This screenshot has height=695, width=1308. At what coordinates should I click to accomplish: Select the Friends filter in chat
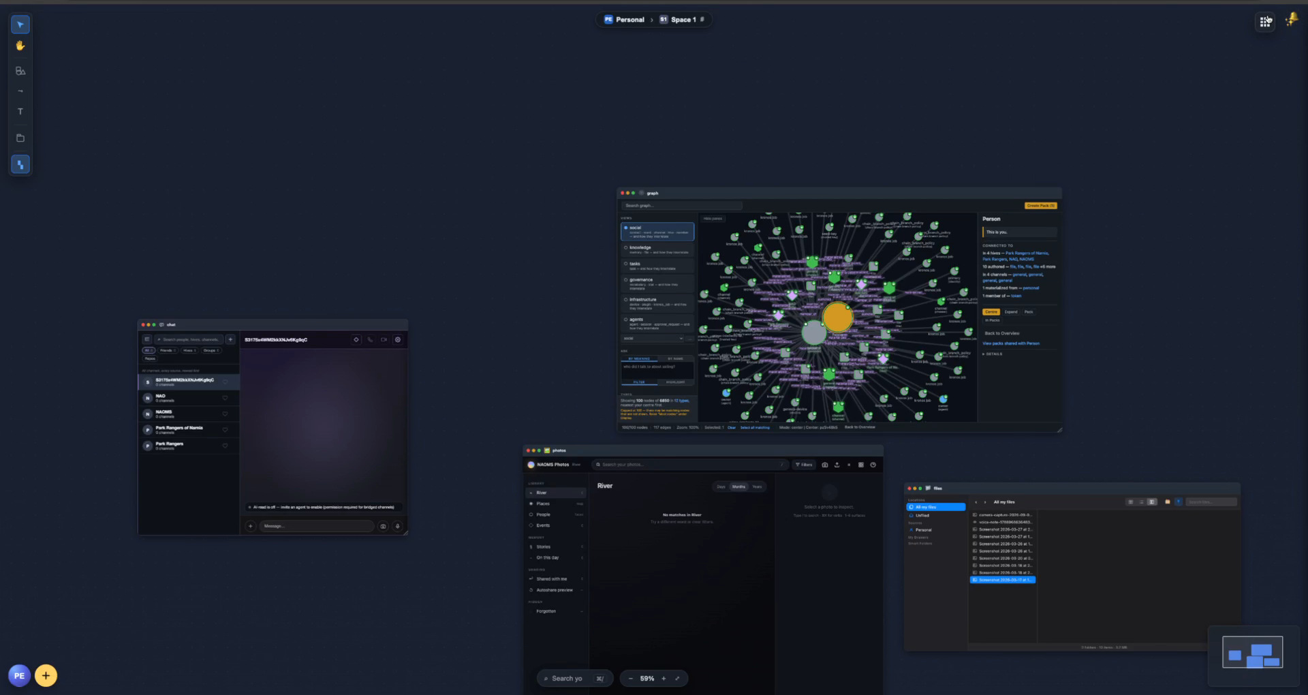click(168, 350)
